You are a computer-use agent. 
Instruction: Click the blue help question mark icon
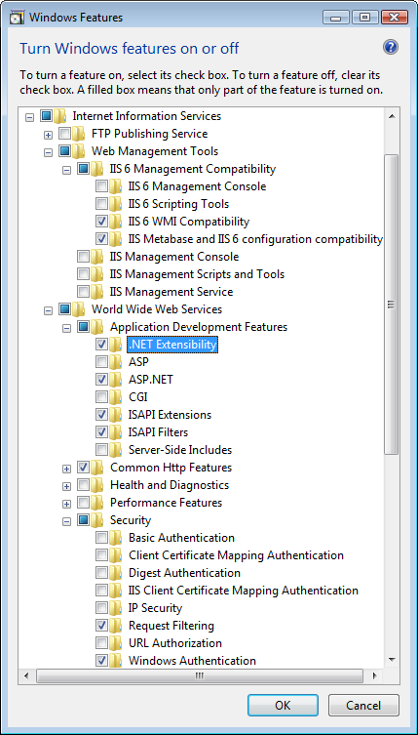(390, 47)
